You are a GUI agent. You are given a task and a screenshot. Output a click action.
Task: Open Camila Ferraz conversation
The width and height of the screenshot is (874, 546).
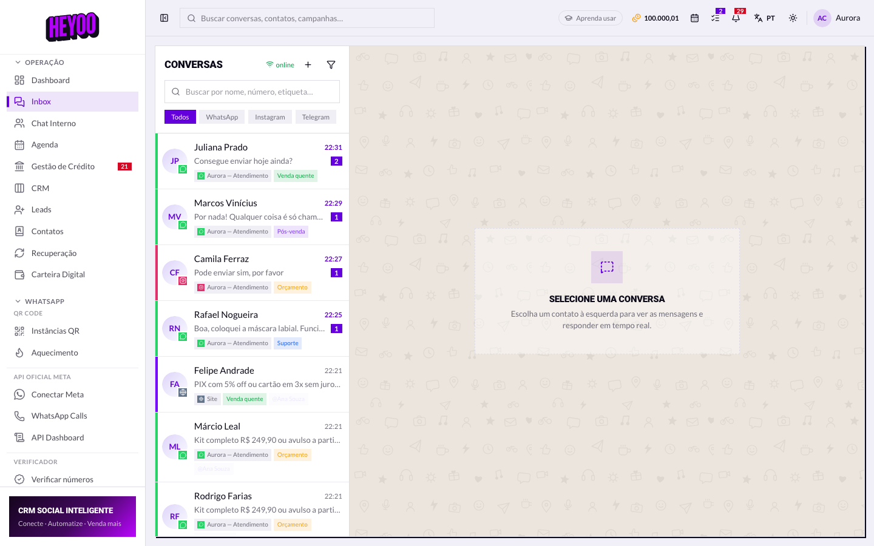[252, 273]
